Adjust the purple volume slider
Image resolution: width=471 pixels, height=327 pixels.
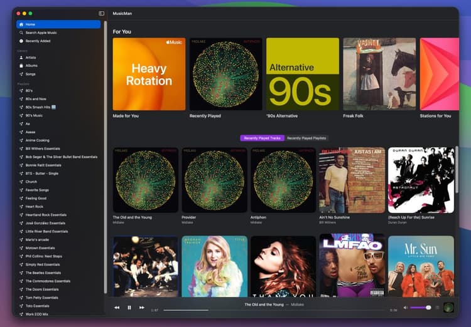pyautogui.click(x=421, y=308)
